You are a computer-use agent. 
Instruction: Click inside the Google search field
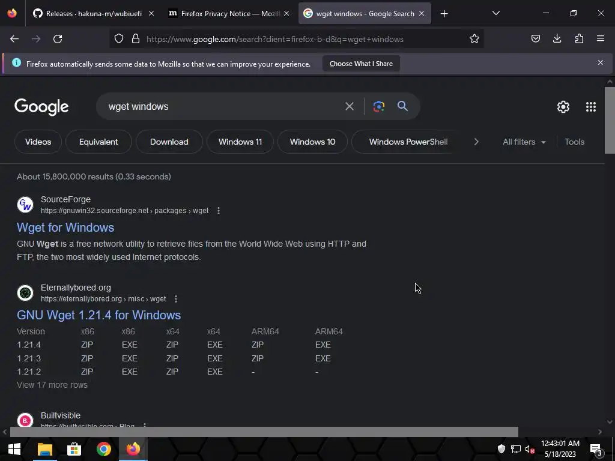223,107
